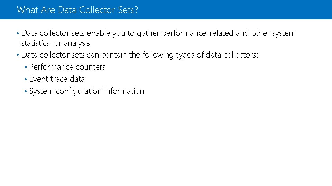The width and height of the screenshot is (332, 186).
Task: Click the 'Performance counters' sub-bullet text
Action: pyautogui.click(x=67, y=67)
